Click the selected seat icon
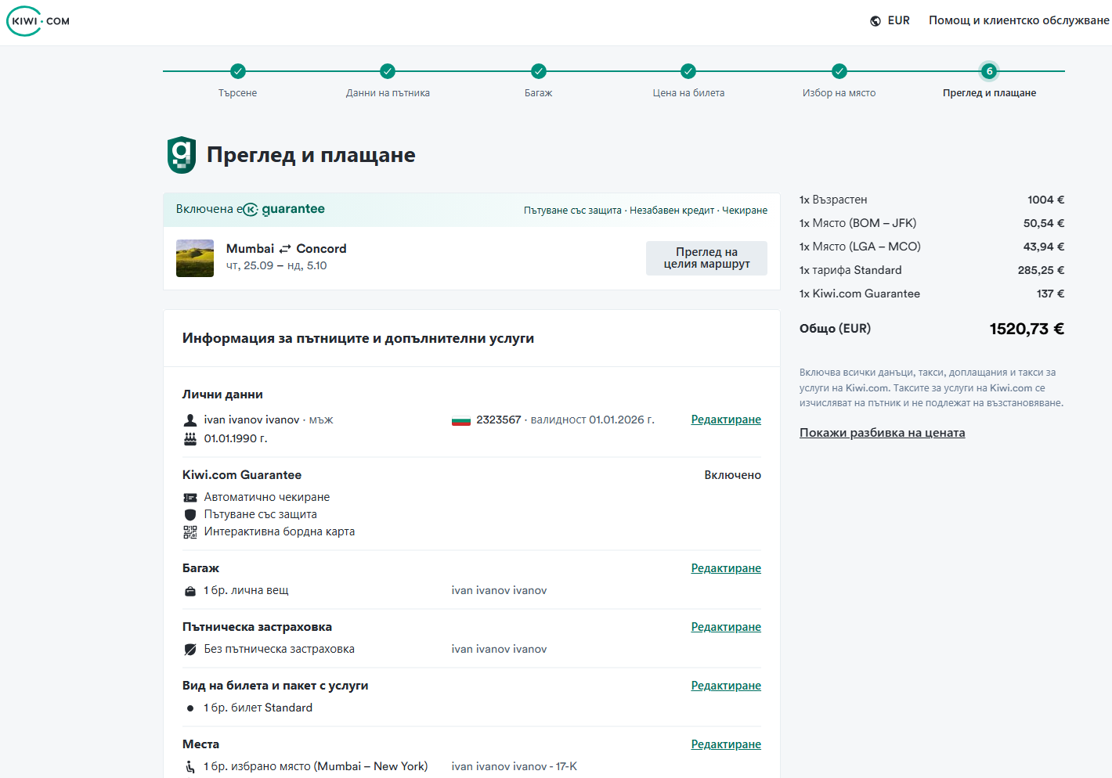 point(190,767)
